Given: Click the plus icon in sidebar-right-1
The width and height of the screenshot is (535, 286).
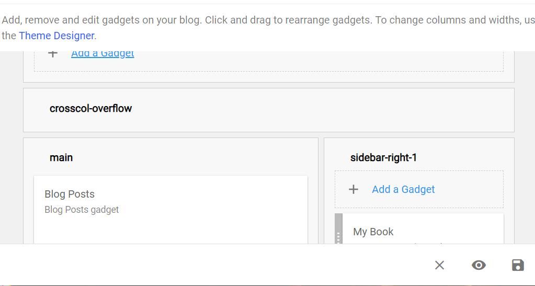Looking at the screenshot, I should (x=354, y=189).
